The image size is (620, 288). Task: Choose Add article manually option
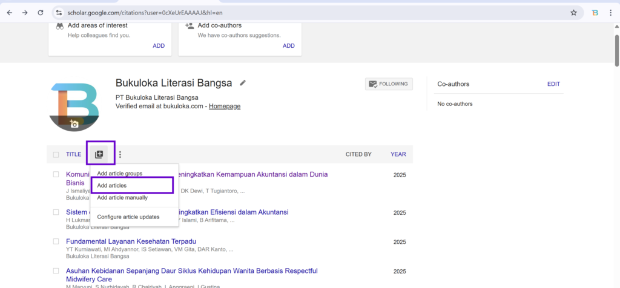122,197
